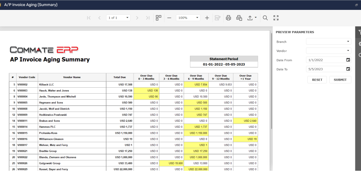This screenshot has height=176, width=361.
Task: Open the export settings gear tab
Action: pyautogui.click(x=359, y=44)
